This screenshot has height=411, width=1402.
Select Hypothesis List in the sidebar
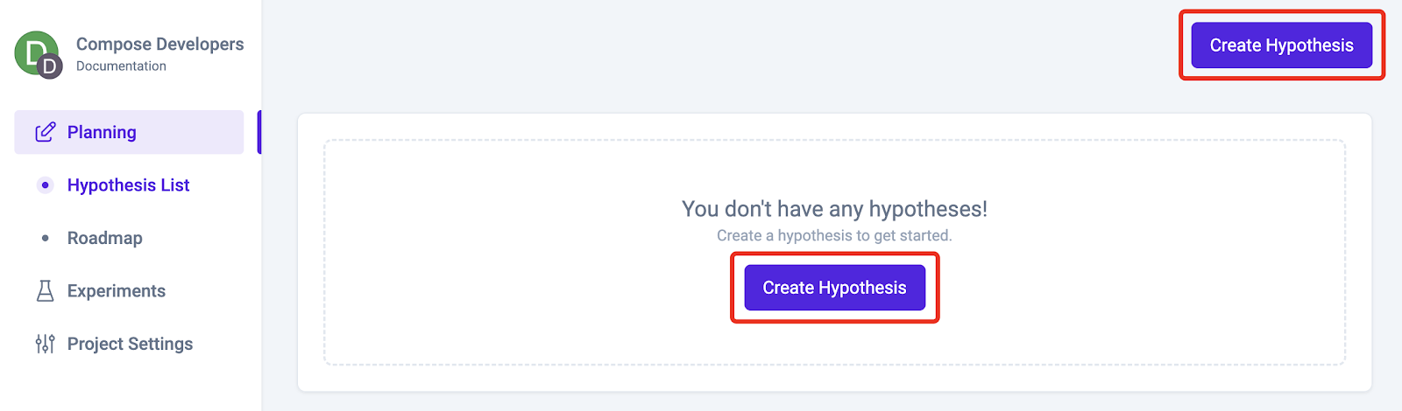coord(128,185)
